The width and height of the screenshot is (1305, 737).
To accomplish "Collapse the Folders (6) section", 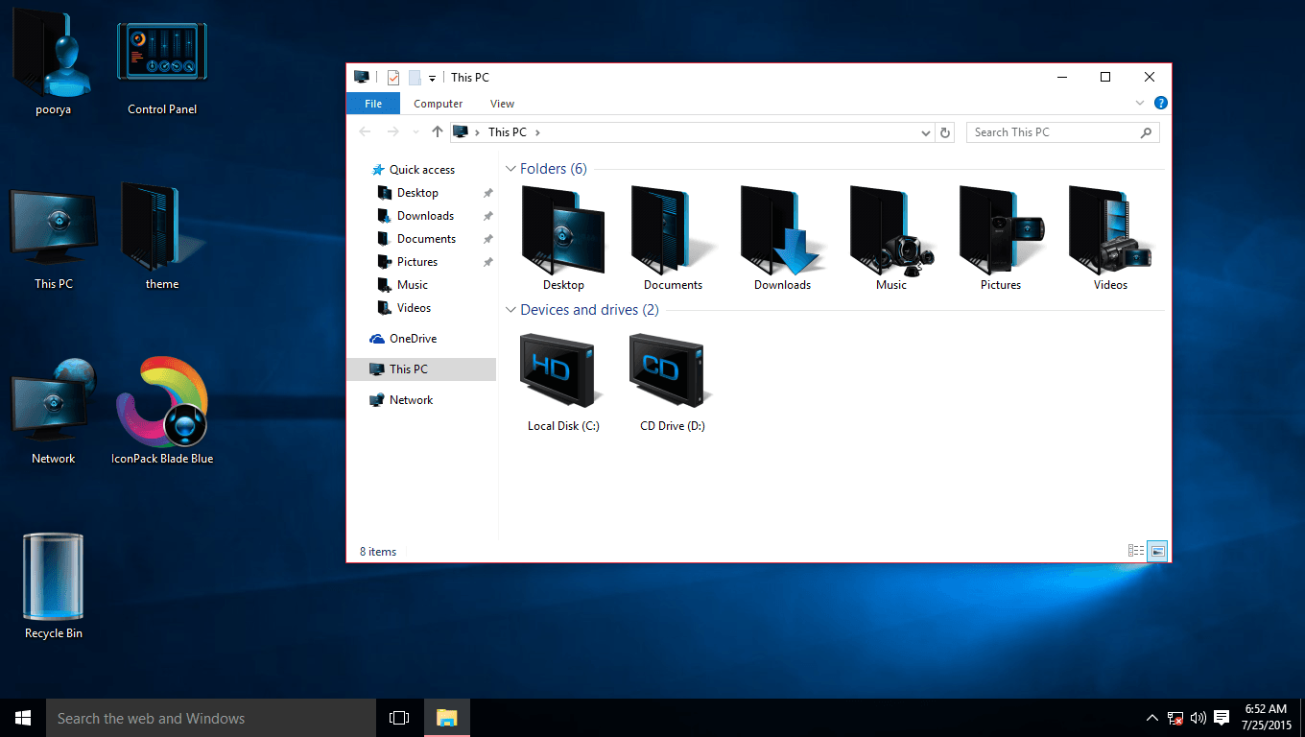I will point(510,168).
